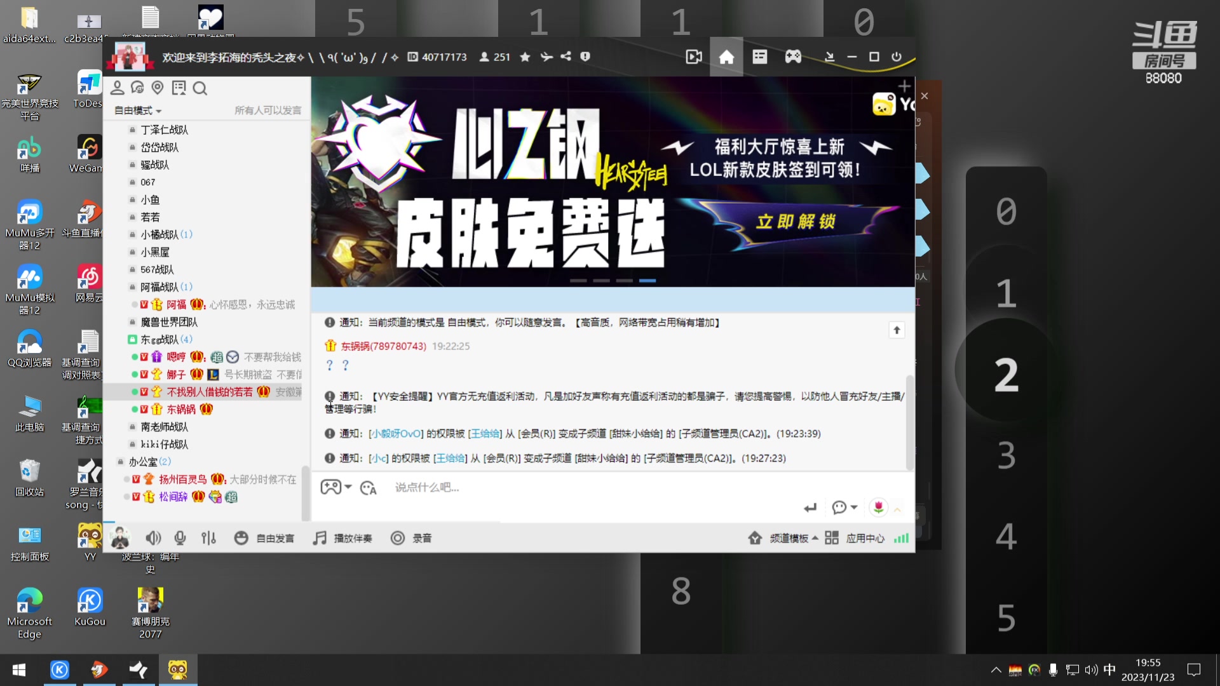Screen dimensions: 1220x686
Task: Switch to the game tab in top navigation
Action: pos(792,57)
